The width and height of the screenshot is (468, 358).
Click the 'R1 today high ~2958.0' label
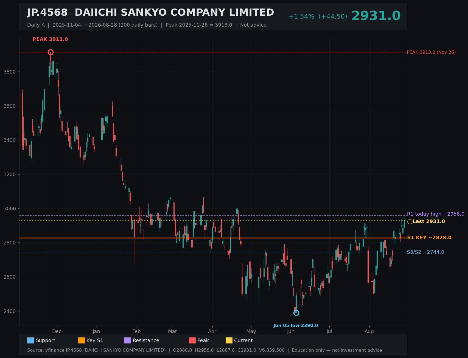point(436,214)
